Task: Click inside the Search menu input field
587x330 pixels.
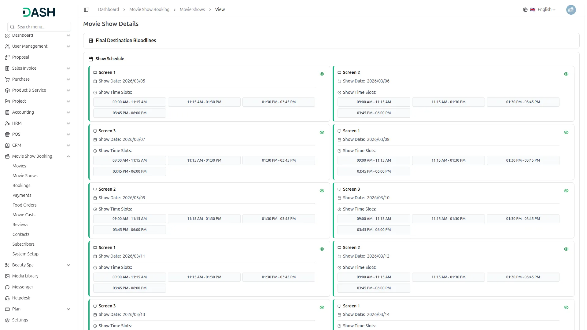Action: pyautogui.click(x=39, y=27)
